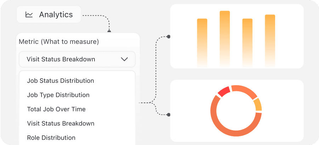Click connector dot above Metric panel
This screenshot has height=145, width=319.
[x=109, y=31]
